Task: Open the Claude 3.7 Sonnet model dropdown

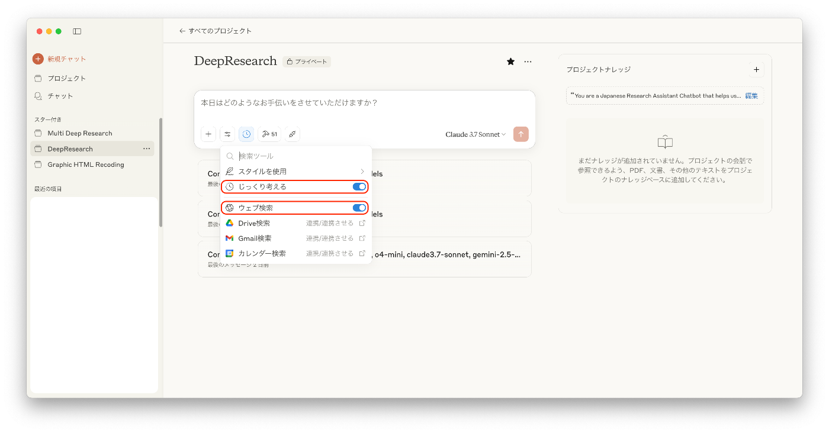Action: [x=475, y=134]
